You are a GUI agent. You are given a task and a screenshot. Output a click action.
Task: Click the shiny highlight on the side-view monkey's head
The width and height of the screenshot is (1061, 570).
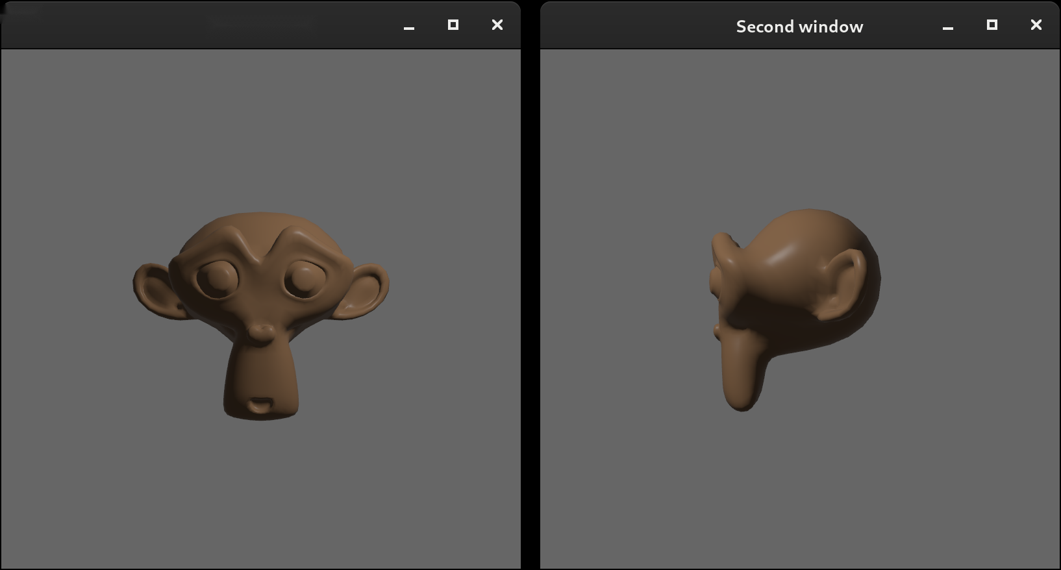pos(787,251)
